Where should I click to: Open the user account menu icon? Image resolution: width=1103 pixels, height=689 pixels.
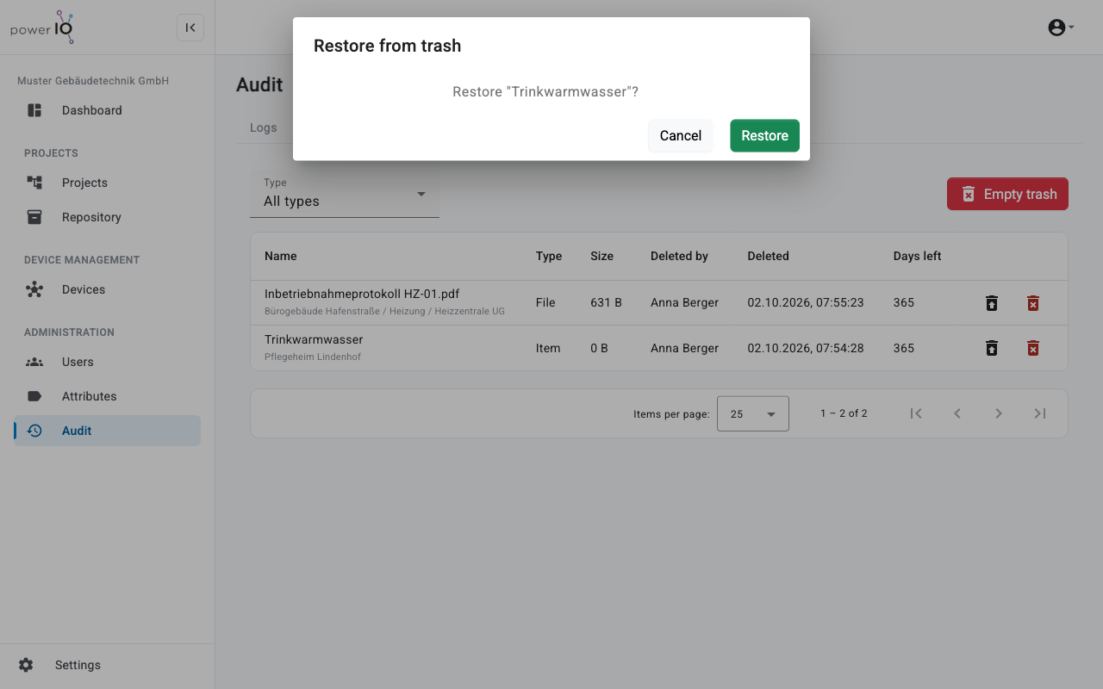(1061, 28)
